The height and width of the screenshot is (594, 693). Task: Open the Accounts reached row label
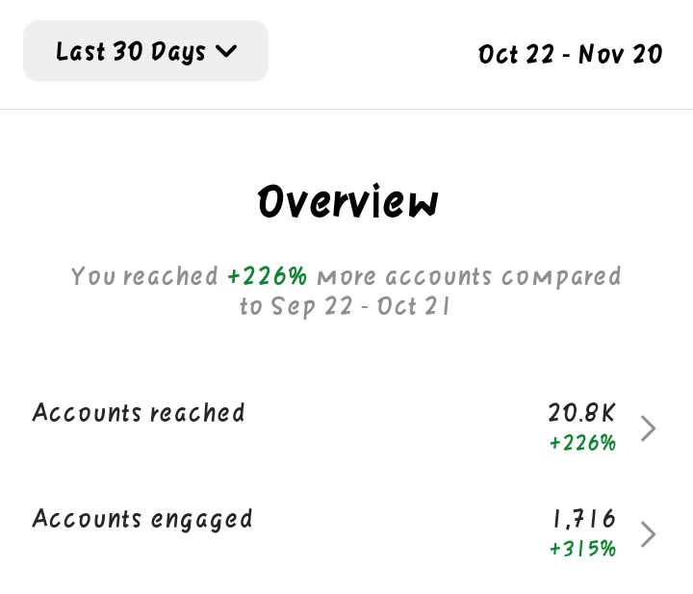[139, 413]
